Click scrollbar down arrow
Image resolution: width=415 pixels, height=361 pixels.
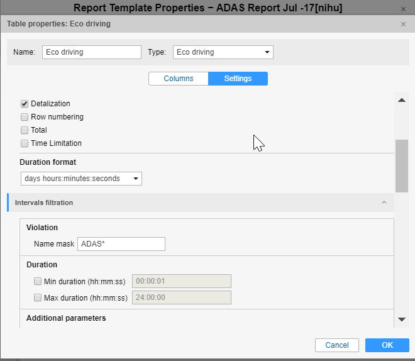coord(401,319)
